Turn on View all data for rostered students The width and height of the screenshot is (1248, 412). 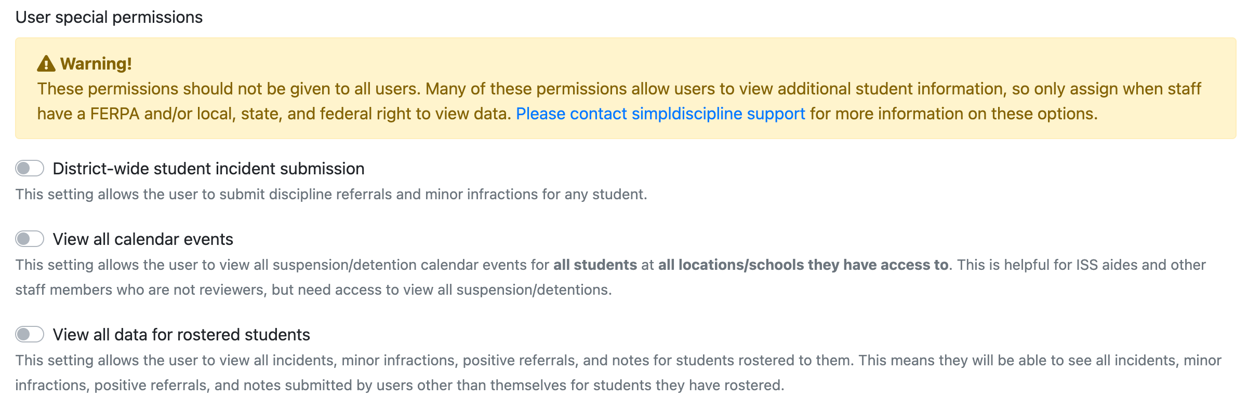[x=30, y=334]
